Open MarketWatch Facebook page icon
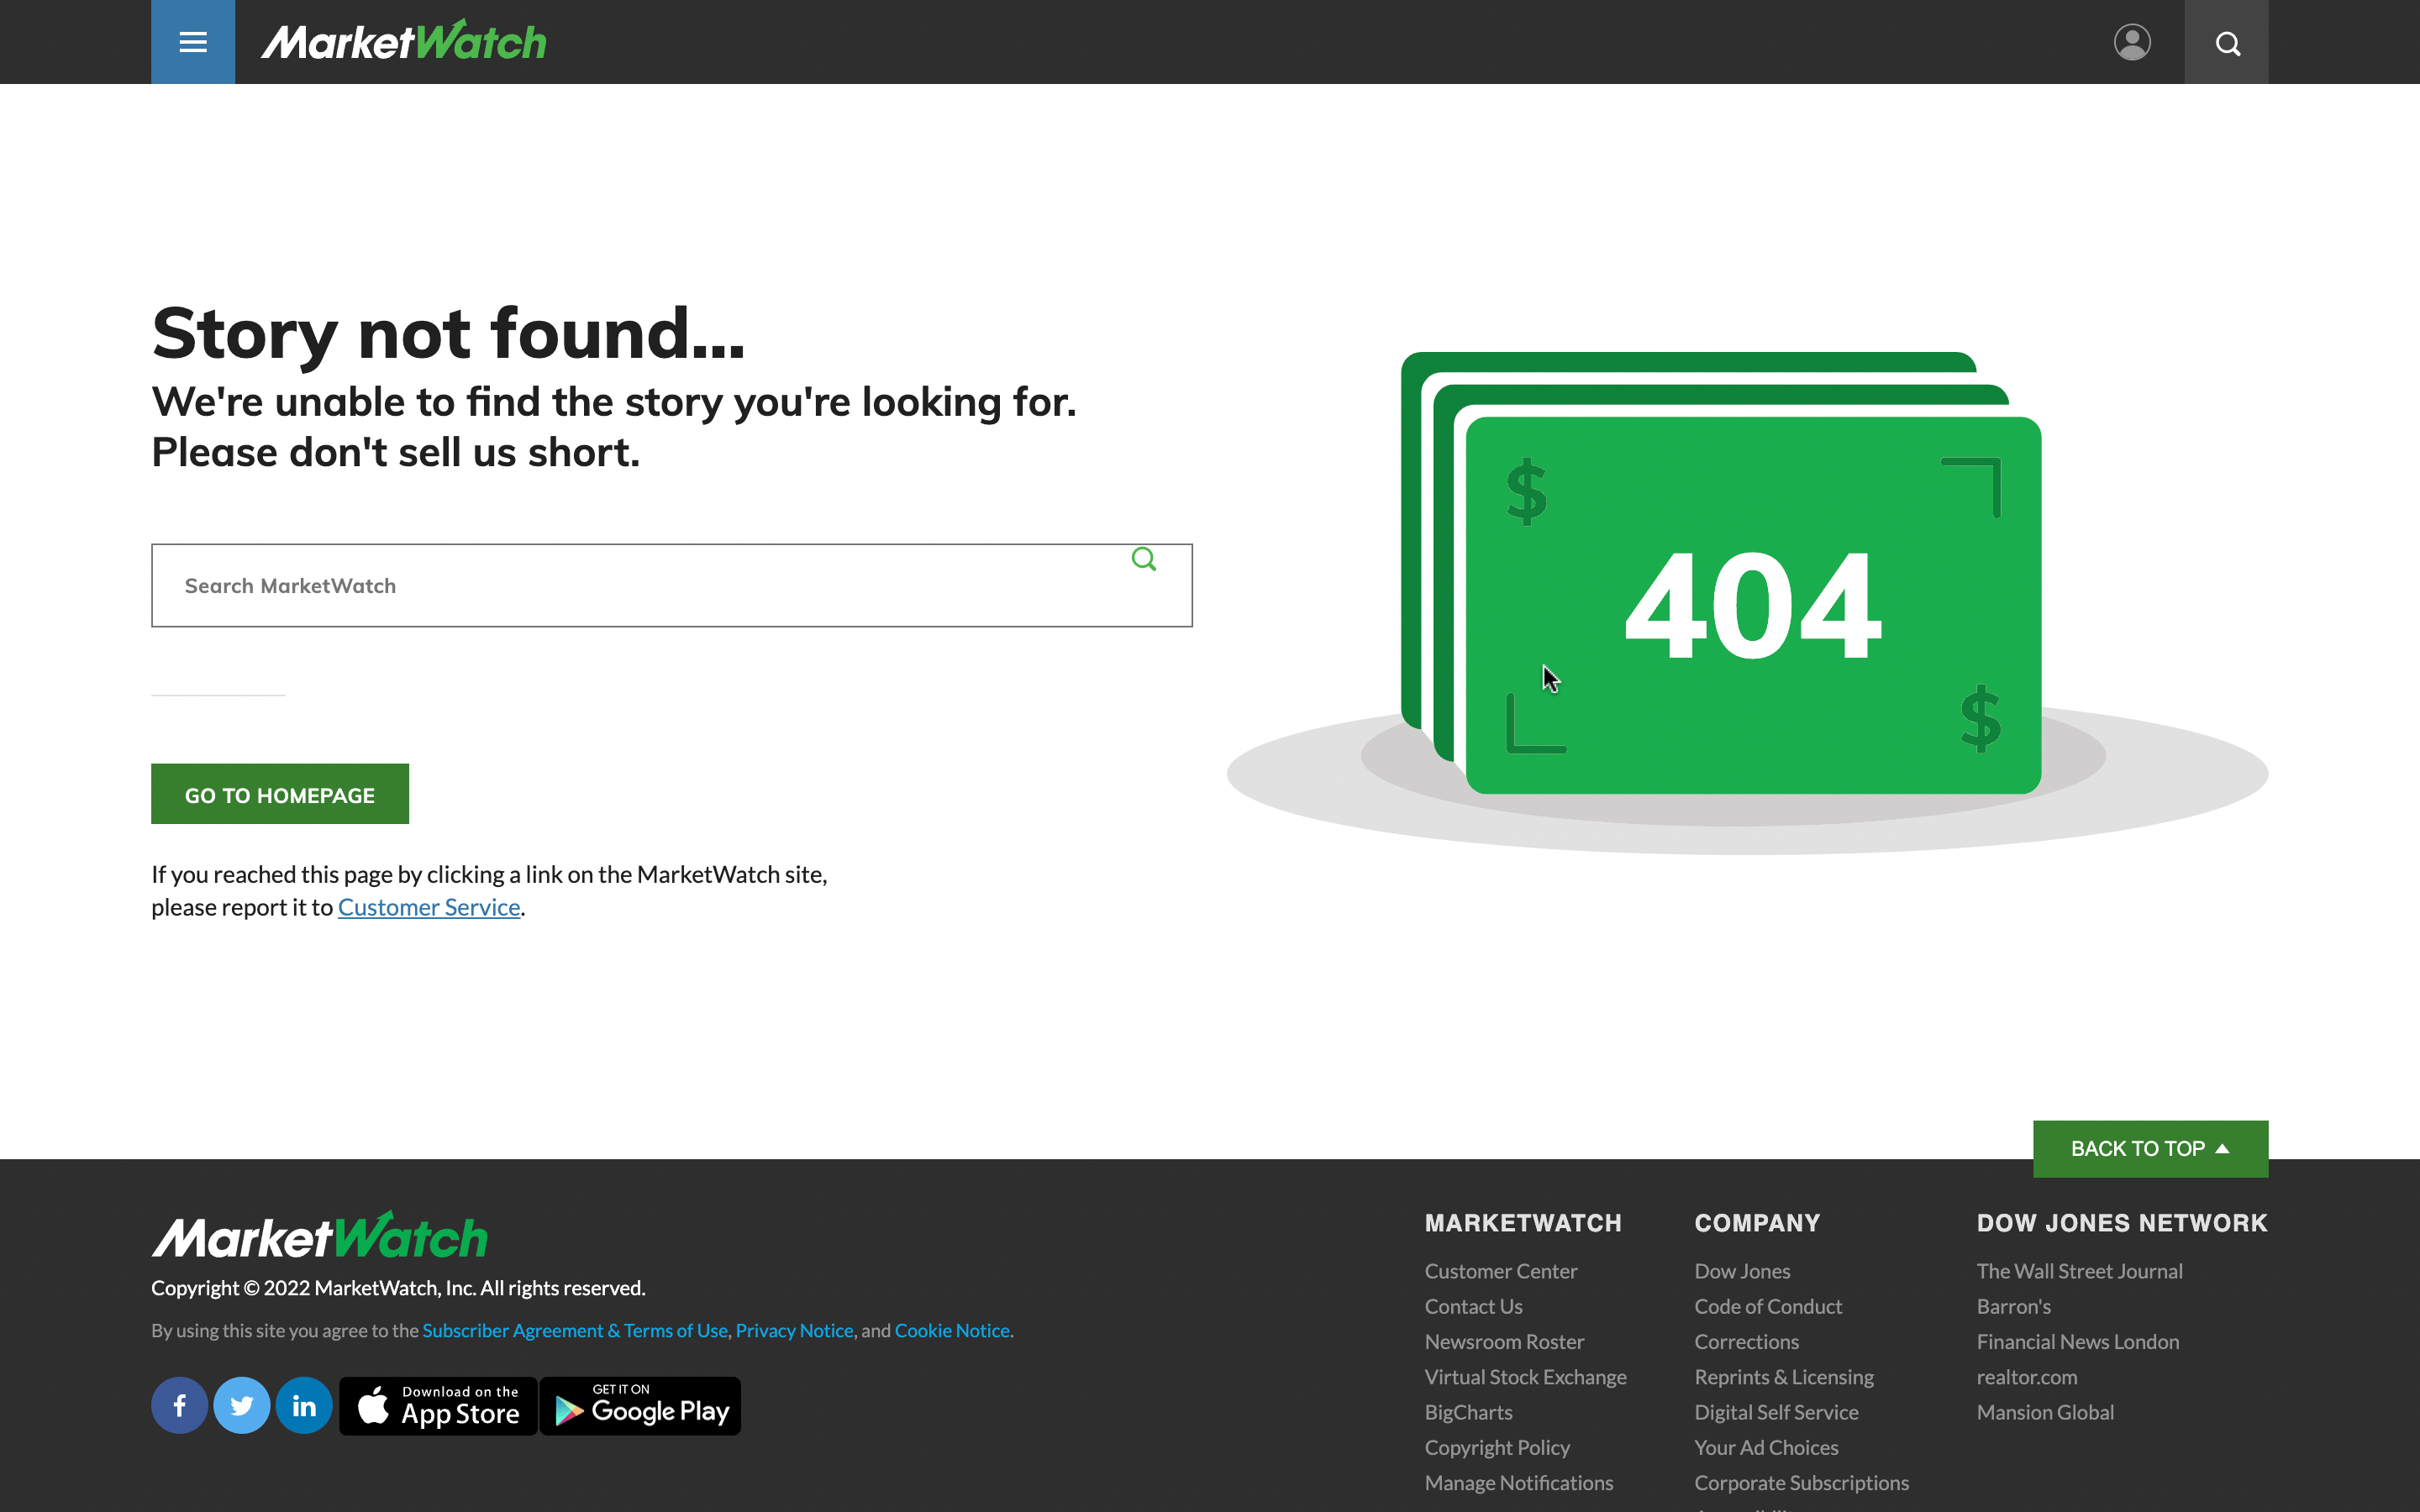2420x1512 pixels. (x=180, y=1405)
